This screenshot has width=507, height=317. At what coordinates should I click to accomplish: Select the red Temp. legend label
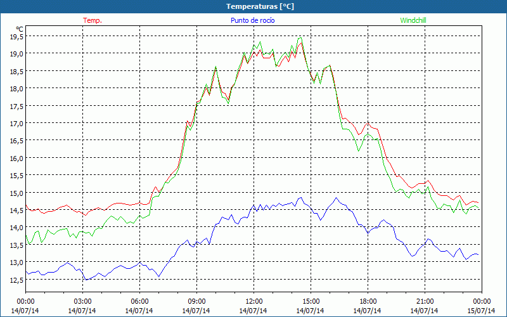click(x=93, y=20)
